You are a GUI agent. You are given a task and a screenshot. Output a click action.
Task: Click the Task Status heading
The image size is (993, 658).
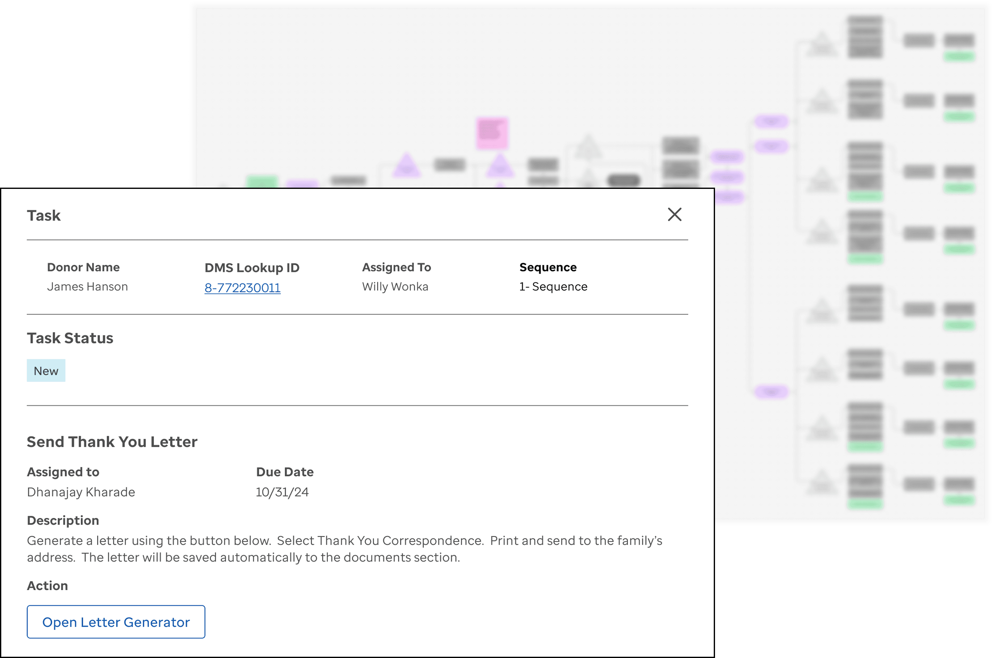[70, 338]
